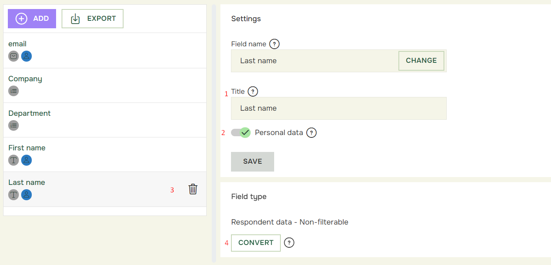
Task: Open help for Field name
Action: click(x=275, y=44)
